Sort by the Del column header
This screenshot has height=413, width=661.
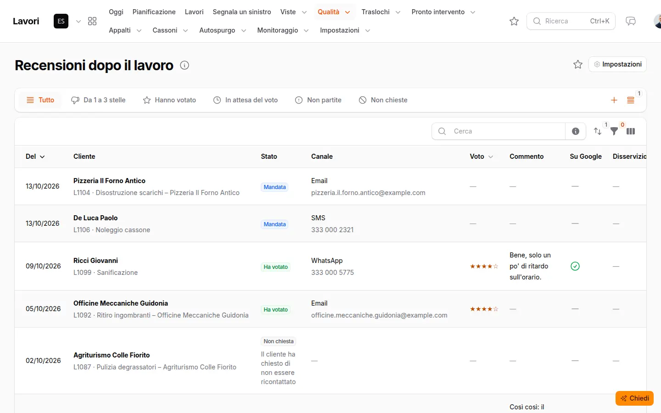pos(35,156)
